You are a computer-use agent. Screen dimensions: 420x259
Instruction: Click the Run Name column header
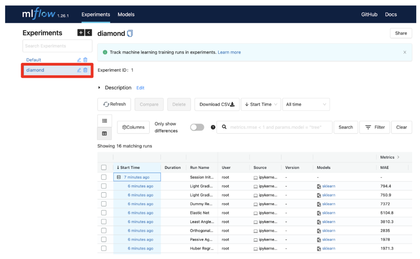click(199, 168)
